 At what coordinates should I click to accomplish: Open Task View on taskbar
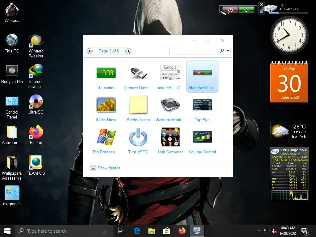(121, 231)
